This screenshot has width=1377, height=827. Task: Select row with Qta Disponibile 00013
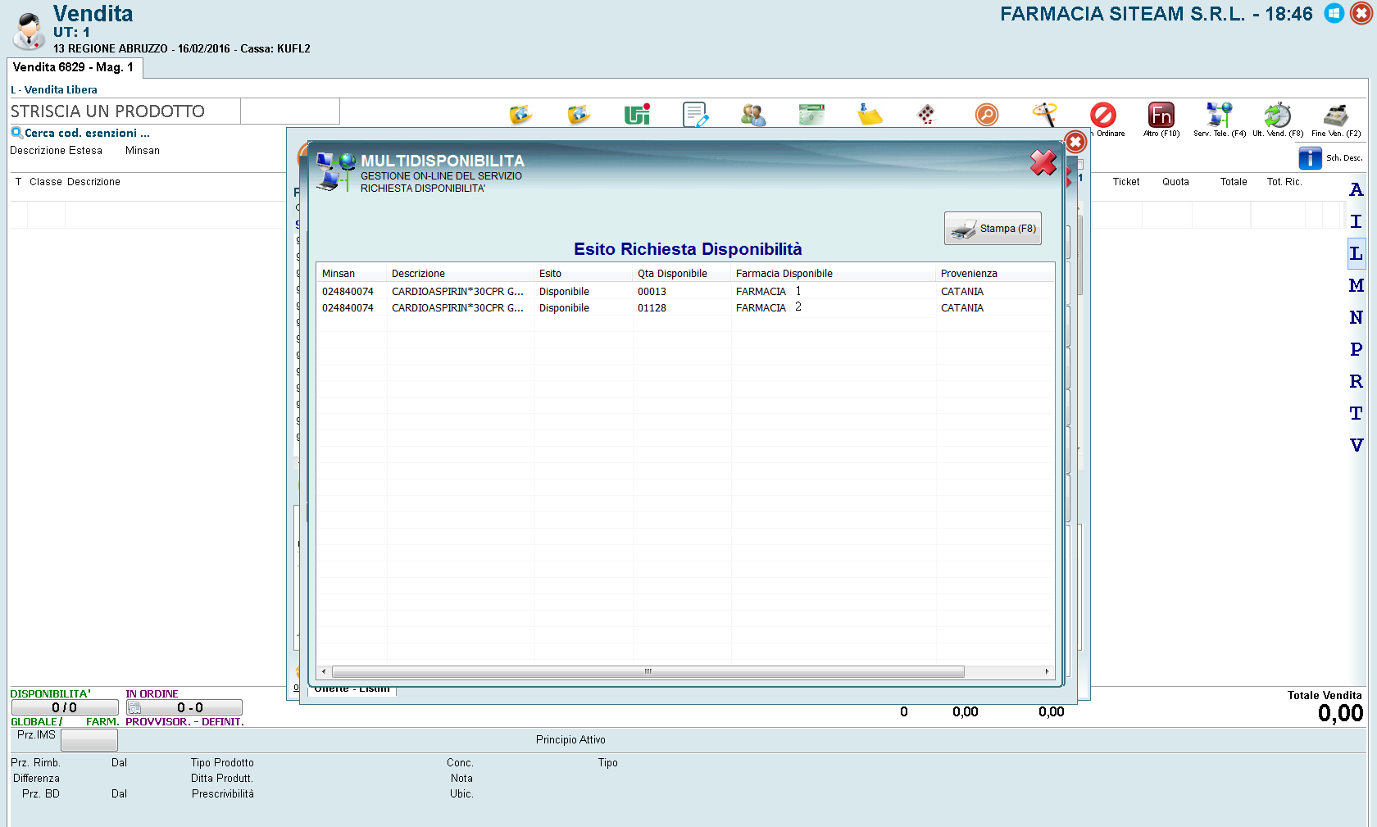(685, 292)
